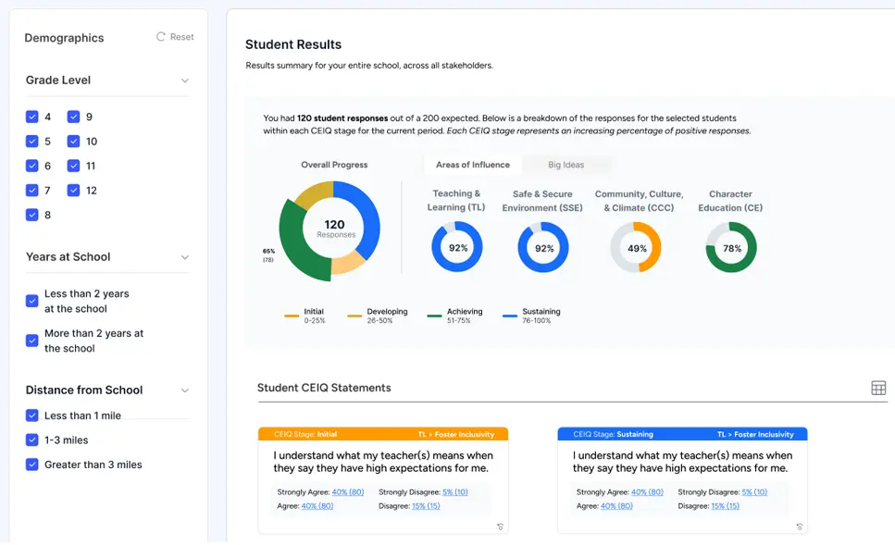Click the CCC 49% donut icon
Screen dimensions: 895x545
pos(634,246)
